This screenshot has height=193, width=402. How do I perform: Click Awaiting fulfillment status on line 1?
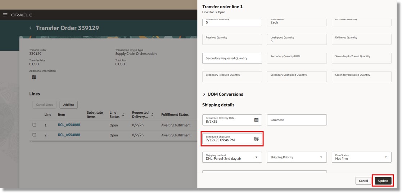tap(176, 125)
